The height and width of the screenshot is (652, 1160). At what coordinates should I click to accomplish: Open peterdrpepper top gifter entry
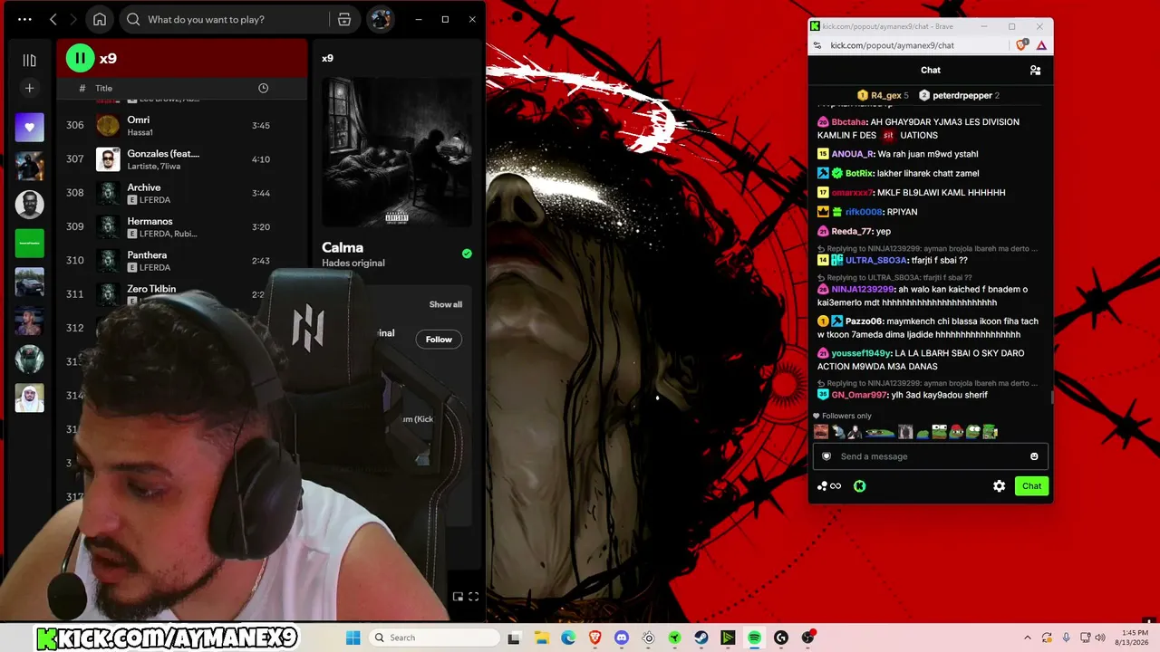959,95
